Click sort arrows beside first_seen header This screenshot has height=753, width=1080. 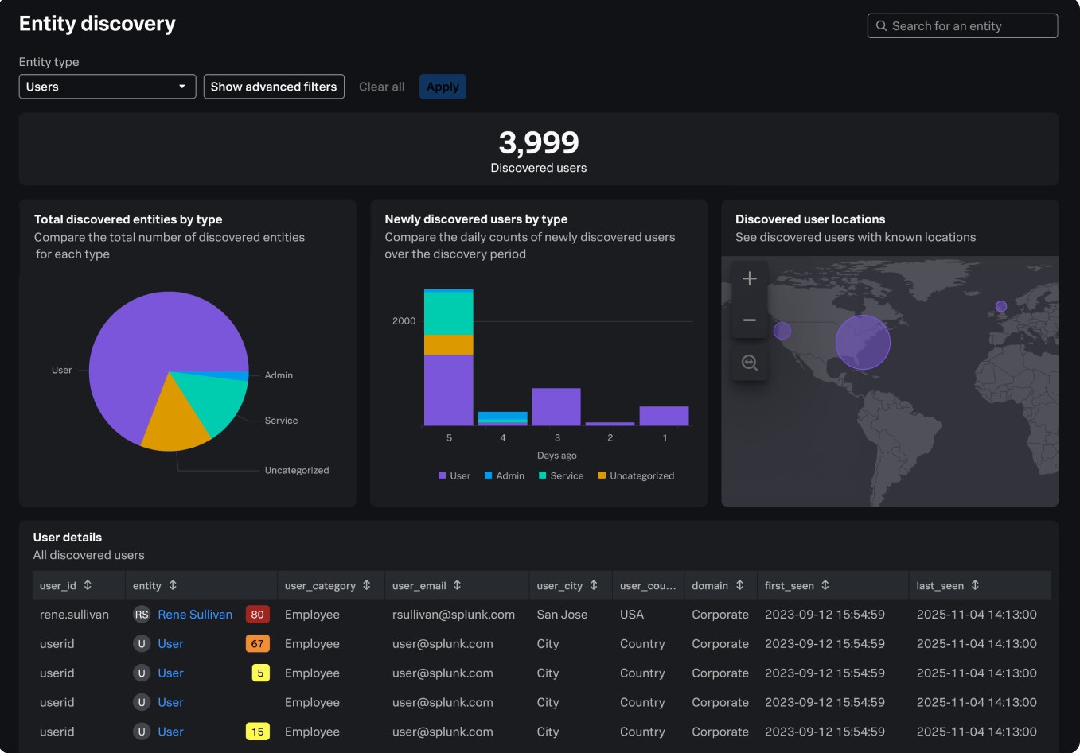pos(825,585)
